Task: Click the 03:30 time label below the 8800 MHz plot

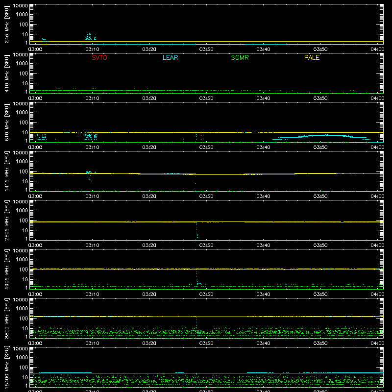Action: click(206, 343)
